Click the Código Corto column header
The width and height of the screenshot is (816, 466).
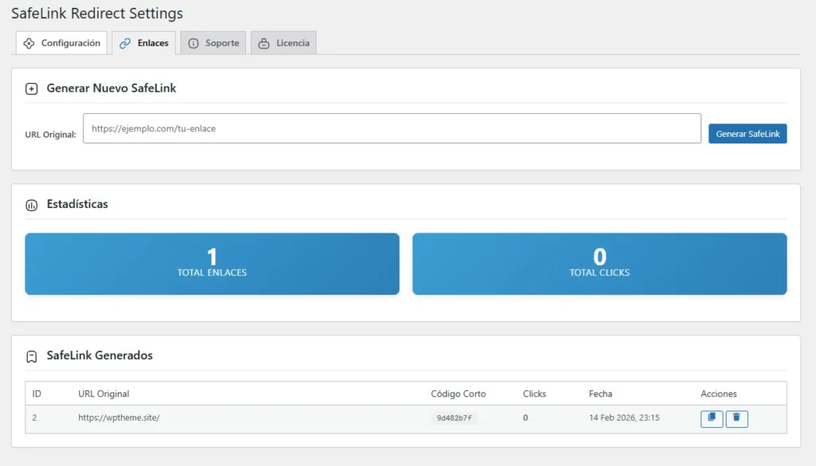(458, 394)
